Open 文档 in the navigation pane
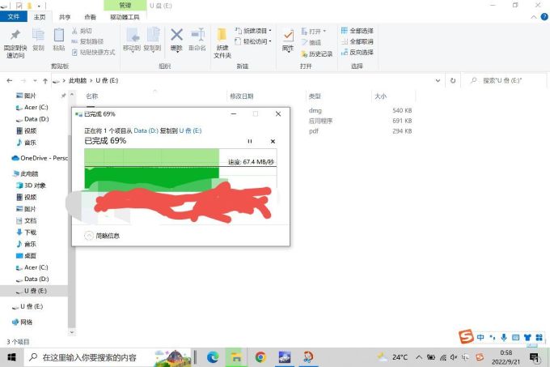Viewport: 550px width, 367px height. [x=27, y=221]
